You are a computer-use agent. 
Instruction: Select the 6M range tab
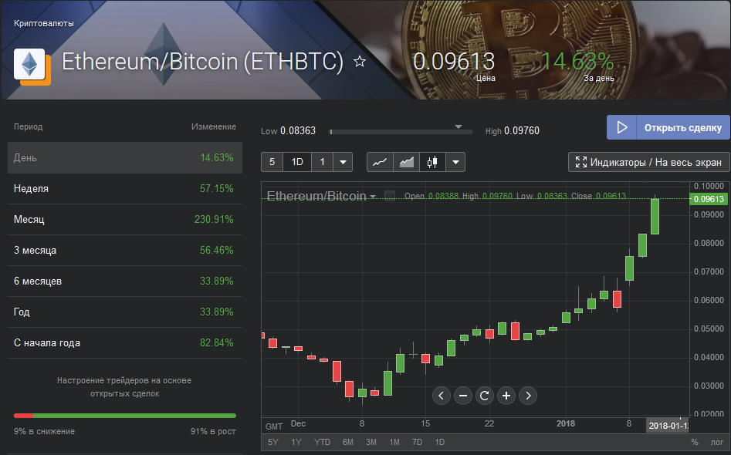pos(348,442)
